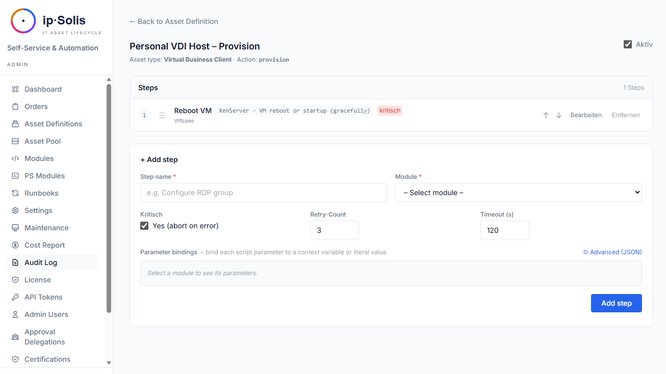Click the Audit Log document icon

(15, 262)
